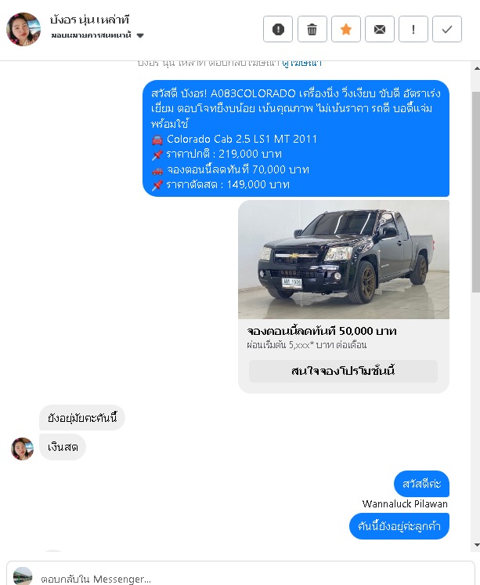Click scrollbar down arrow in chat
The width and height of the screenshot is (480, 585).
tap(476, 545)
